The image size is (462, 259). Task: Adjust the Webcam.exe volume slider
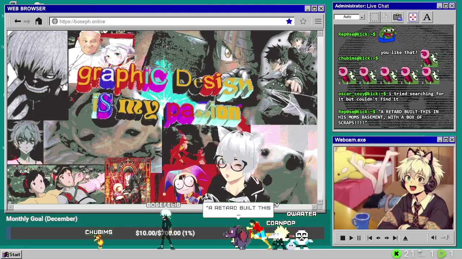[x=445, y=237]
